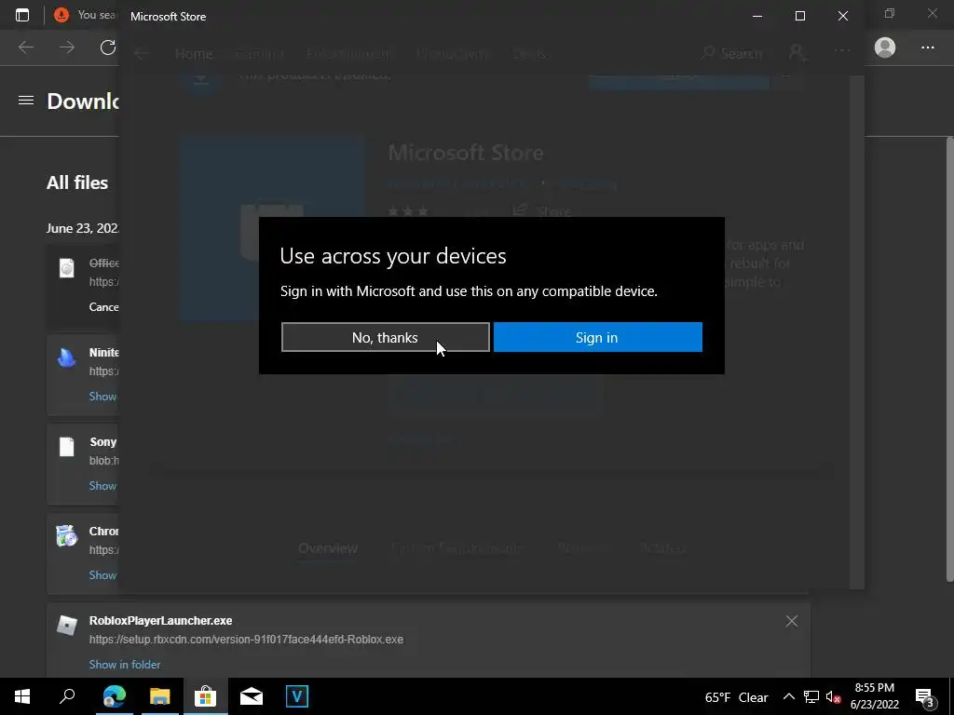954x715 pixels.
Task: Open Microsoft Edge from taskbar
Action: coord(115,696)
